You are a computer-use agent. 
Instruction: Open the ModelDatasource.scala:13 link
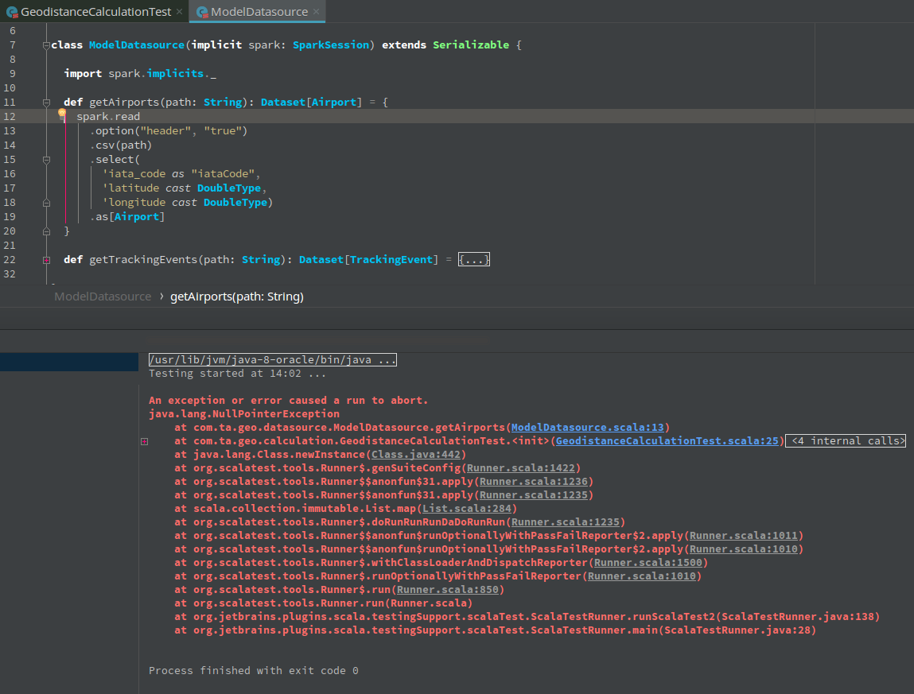point(587,427)
